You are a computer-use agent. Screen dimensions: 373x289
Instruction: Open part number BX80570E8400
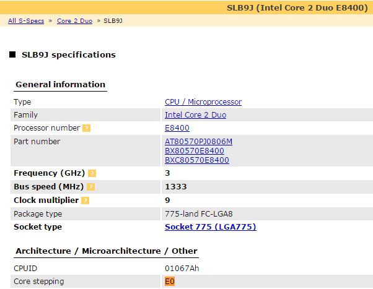(195, 151)
